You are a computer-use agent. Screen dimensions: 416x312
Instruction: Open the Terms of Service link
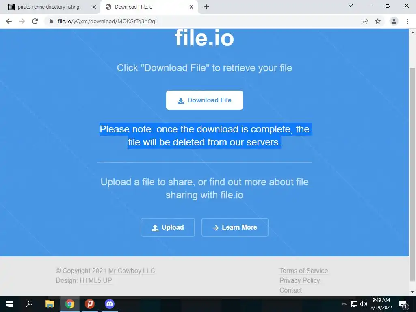coord(303,271)
